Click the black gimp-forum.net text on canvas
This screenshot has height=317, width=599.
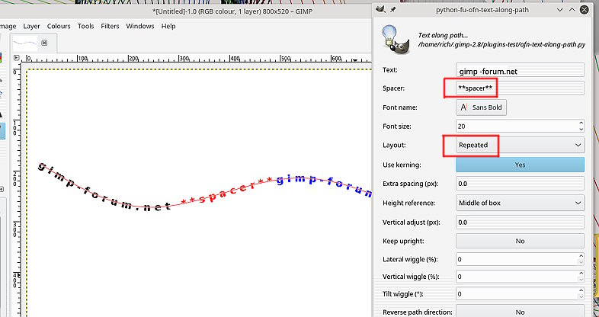point(105,188)
